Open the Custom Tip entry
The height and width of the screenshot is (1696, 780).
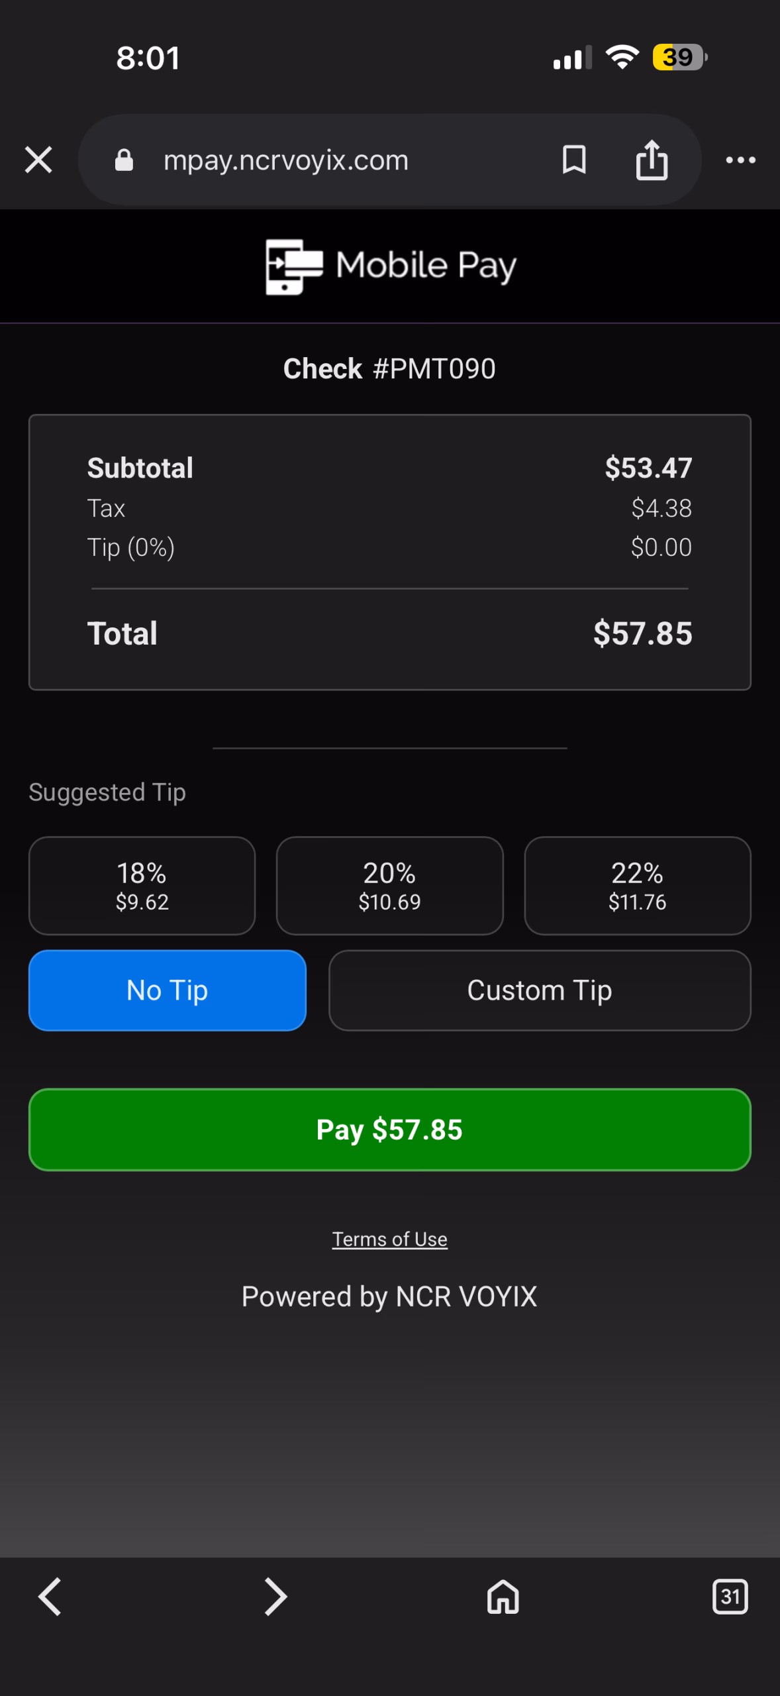(540, 990)
